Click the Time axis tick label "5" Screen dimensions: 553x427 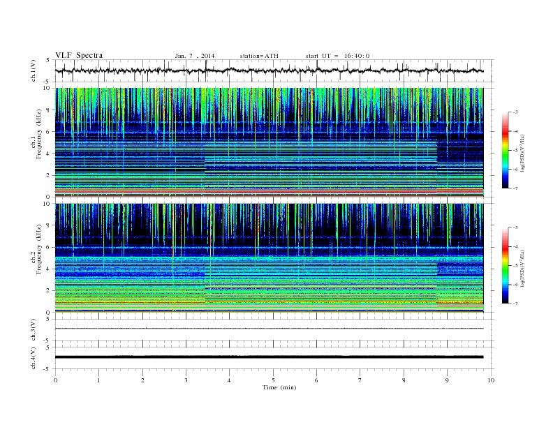(x=273, y=380)
